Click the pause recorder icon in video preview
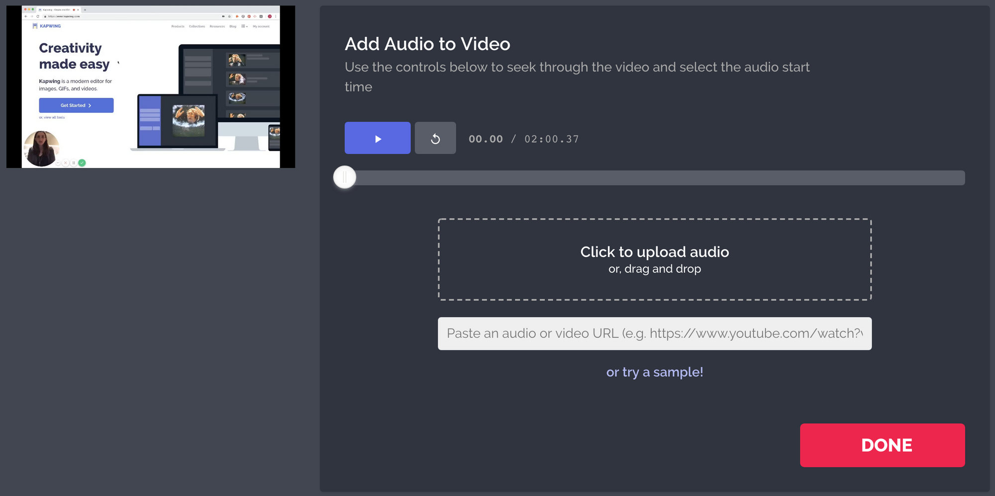Viewport: 995px width, 496px height. (x=74, y=163)
